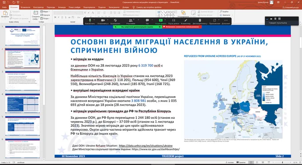Image resolution: width=302 pixels, height=165 pixels.
Task: Open File tab
Action: pos(4,7)
